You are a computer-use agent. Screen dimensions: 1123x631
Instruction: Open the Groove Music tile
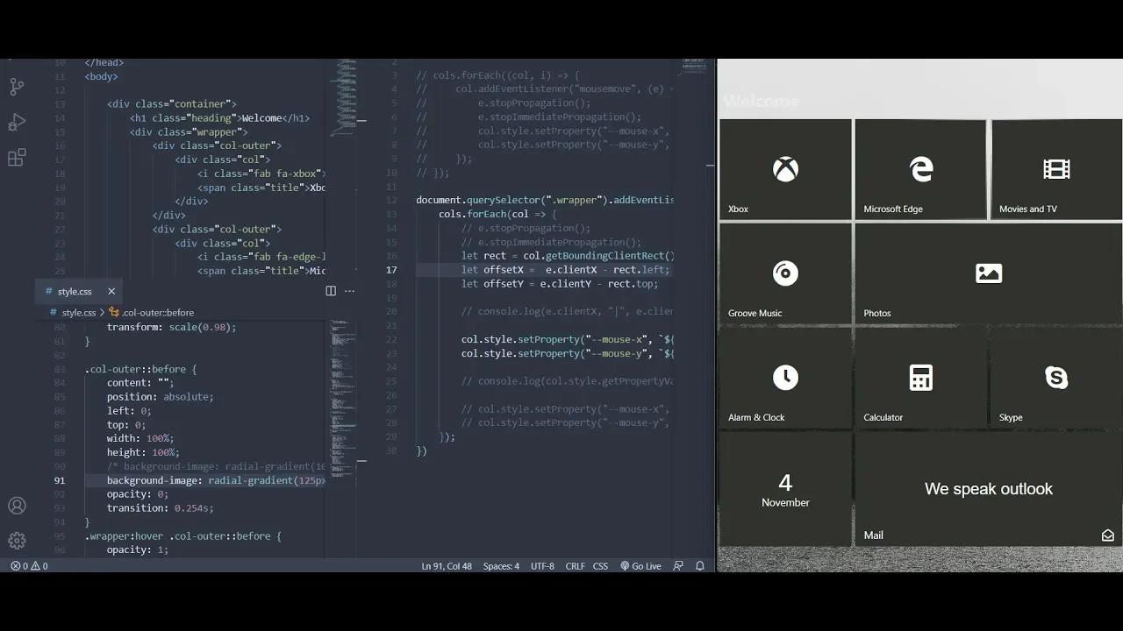pos(784,273)
